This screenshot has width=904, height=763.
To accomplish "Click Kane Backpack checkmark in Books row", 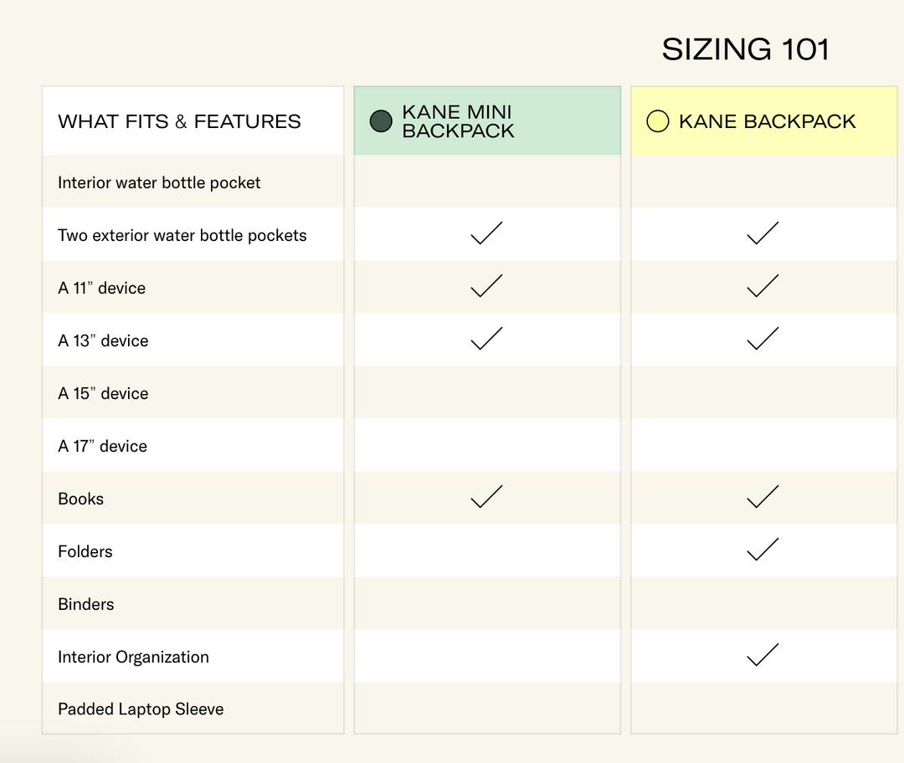I will (763, 497).
